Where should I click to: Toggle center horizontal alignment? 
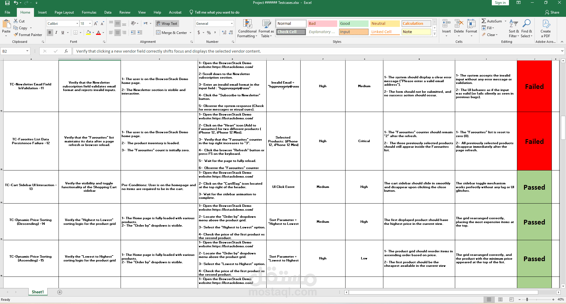pyautogui.click(x=118, y=32)
